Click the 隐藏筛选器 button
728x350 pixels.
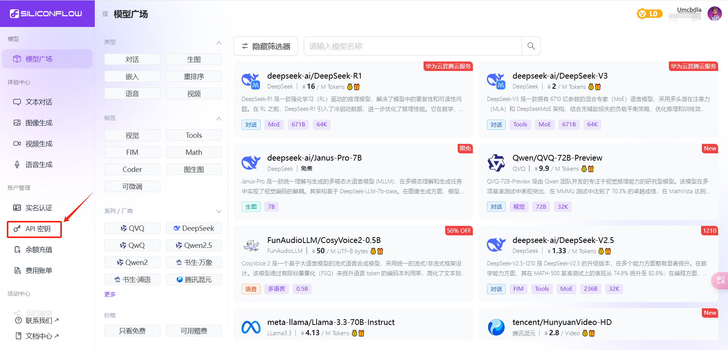pos(265,46)
